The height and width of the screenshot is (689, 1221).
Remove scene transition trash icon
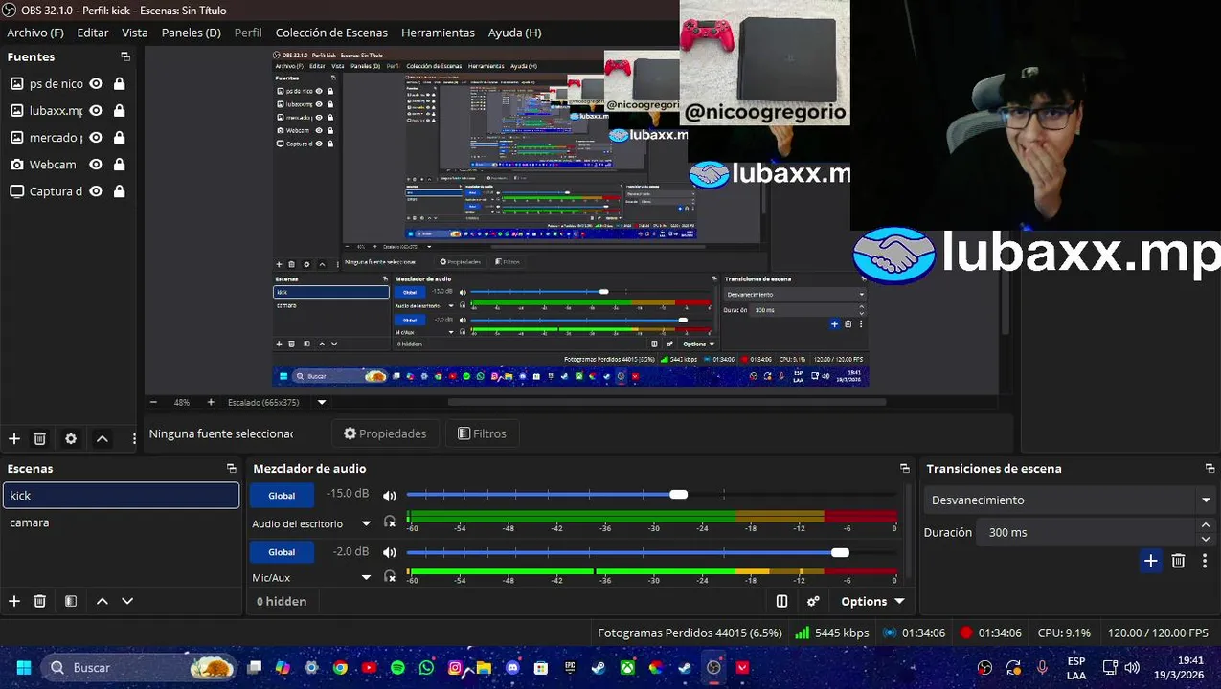coord(1179,561)
